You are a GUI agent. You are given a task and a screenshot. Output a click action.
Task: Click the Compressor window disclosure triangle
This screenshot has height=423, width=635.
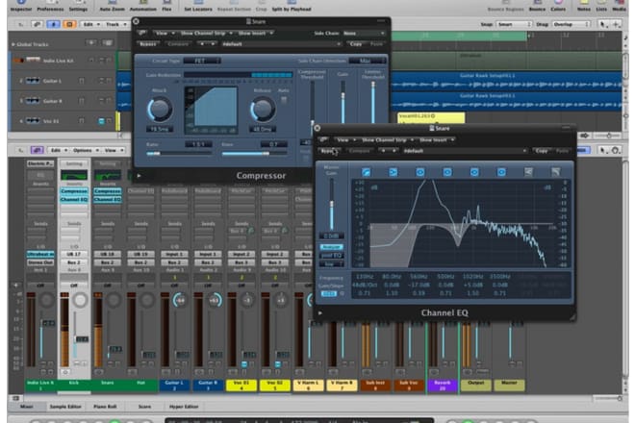pyautogui.click(x=139, y=176)
